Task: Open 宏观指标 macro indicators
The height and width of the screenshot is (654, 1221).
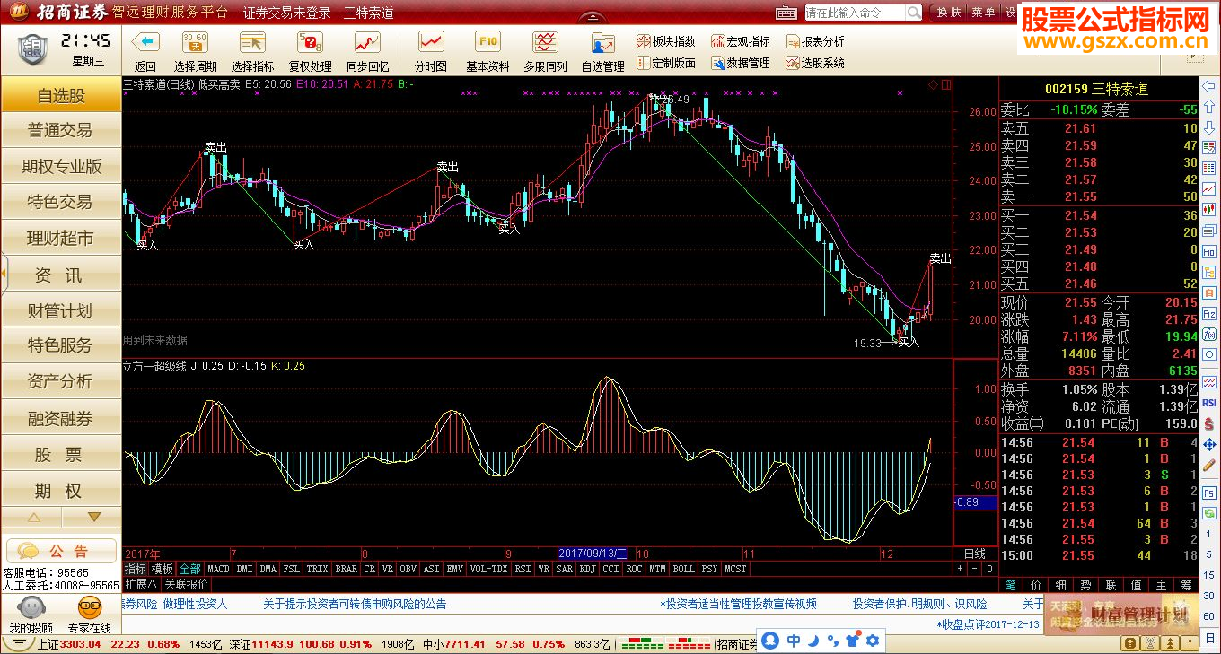Action: point(741,41)
